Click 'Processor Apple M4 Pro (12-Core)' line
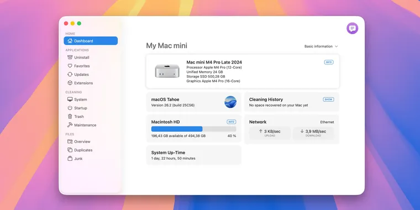 tap(214, 67)
